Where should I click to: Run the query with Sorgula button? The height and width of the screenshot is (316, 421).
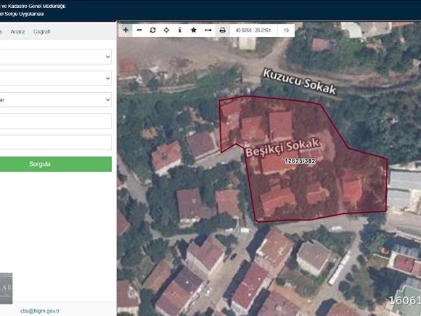(x=55, y=164)
